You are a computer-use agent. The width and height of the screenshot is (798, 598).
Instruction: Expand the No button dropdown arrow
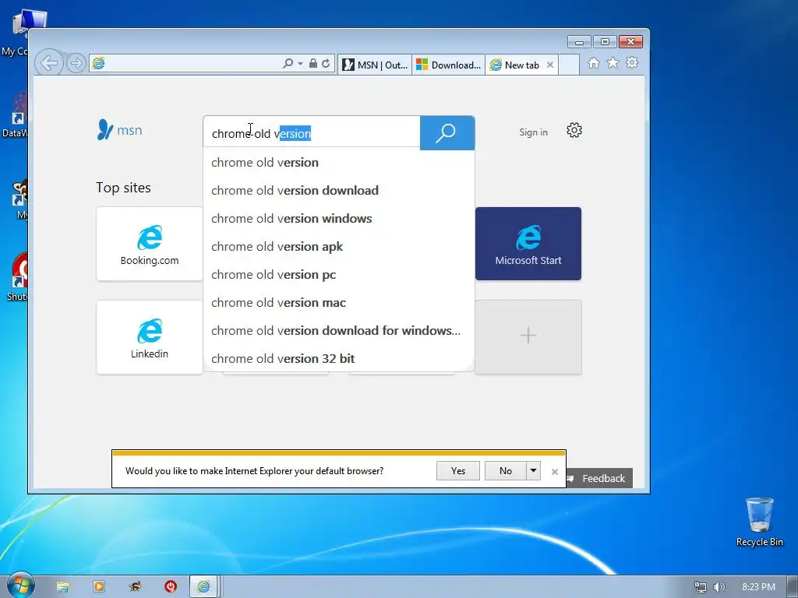[x=533, y=471]
